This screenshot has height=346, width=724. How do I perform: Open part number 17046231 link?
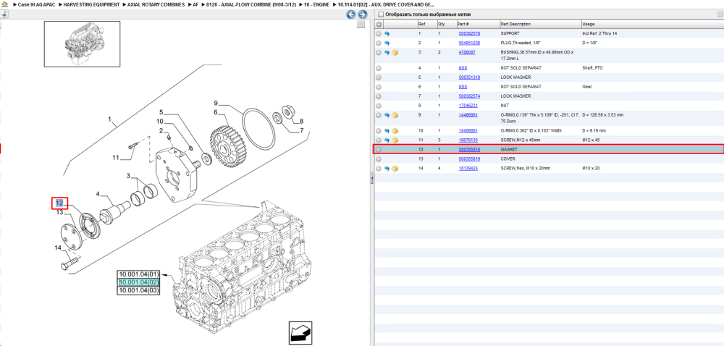(468, 106)
